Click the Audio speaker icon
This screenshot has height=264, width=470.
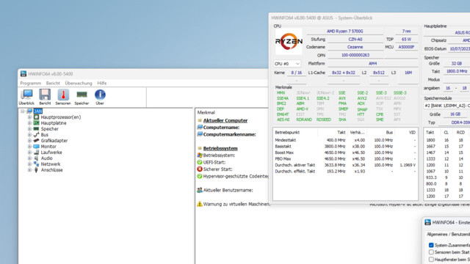click(36, 158)
